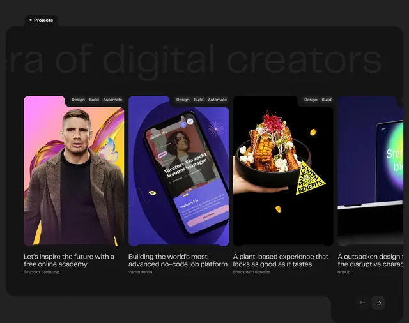Click 'Snack with Benefits' client name

pos(251,272)
